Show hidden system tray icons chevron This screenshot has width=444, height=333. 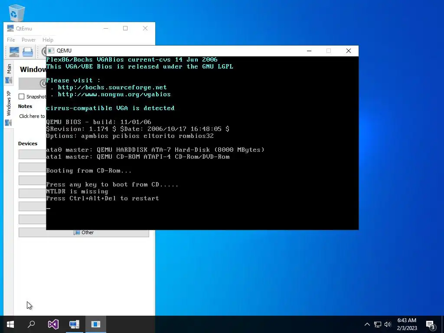367,324
